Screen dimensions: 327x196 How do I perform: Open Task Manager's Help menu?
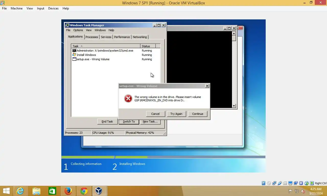click(111, 30)
